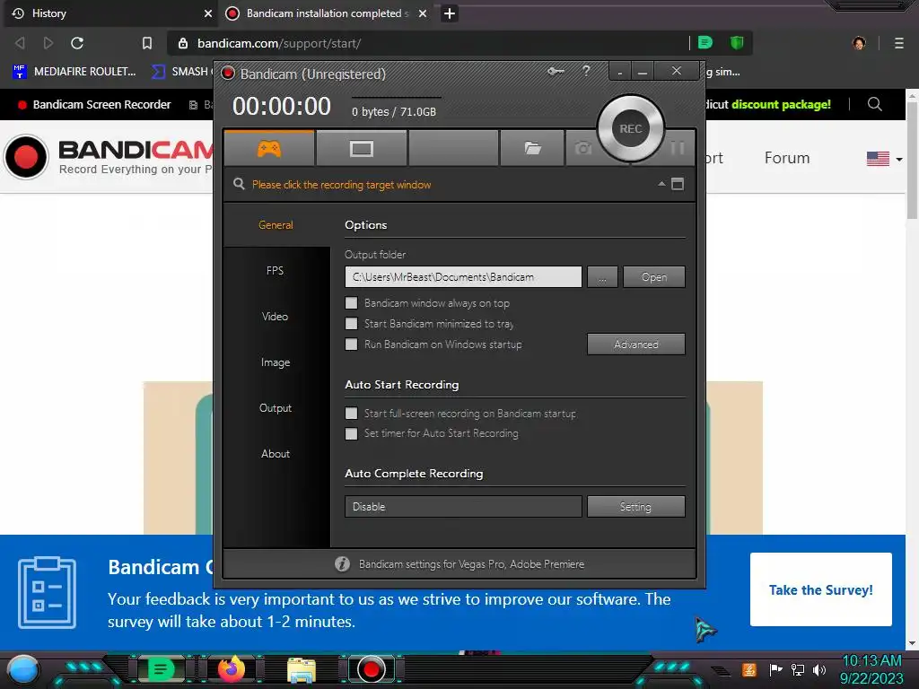The width and height of the screenshot is (919, 689).
Task: Click the green shield extension icon
Action: (x=737, y=43)
